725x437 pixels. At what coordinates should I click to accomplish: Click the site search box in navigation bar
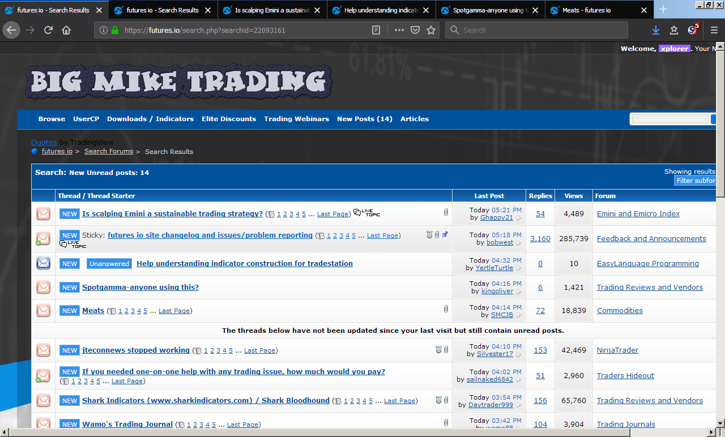670,119
